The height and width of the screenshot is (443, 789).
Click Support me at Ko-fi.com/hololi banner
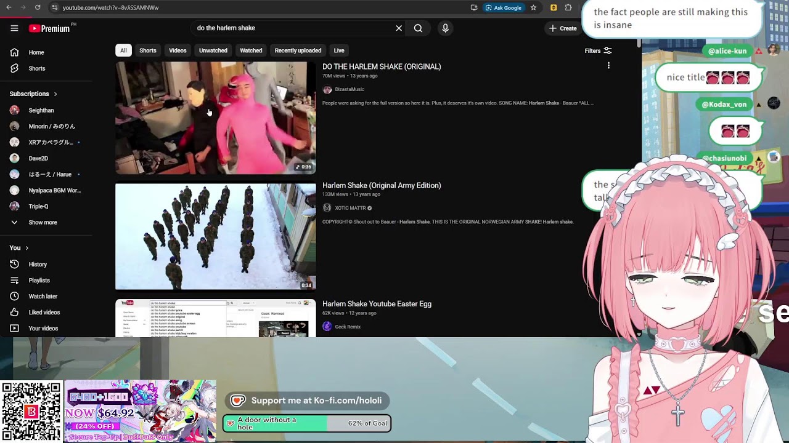[x=307, y=401]
